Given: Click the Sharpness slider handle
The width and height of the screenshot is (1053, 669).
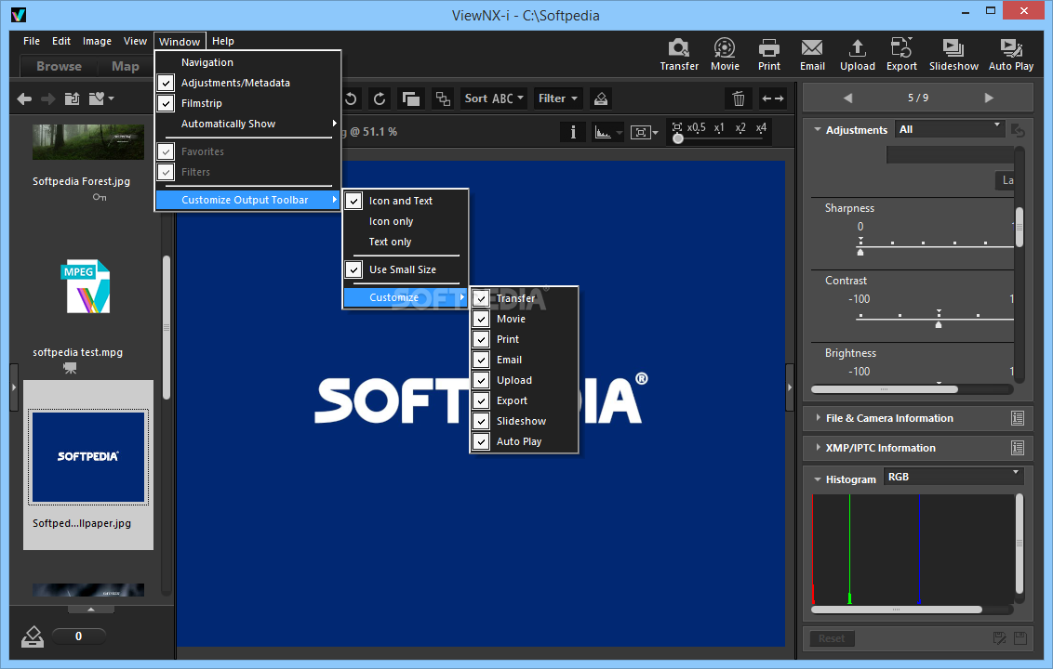Looking at the screenshot, I should coord(860,252).
